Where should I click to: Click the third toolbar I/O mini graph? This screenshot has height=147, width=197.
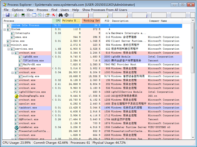click(x=120, y=15)
